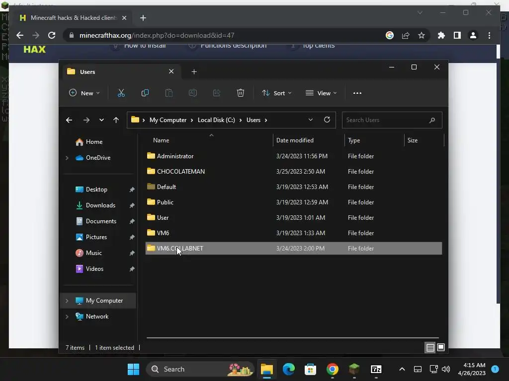509x381 pixels.
Task: Open recent locations dropdown arrow
Action: click(x=101, y=120)
